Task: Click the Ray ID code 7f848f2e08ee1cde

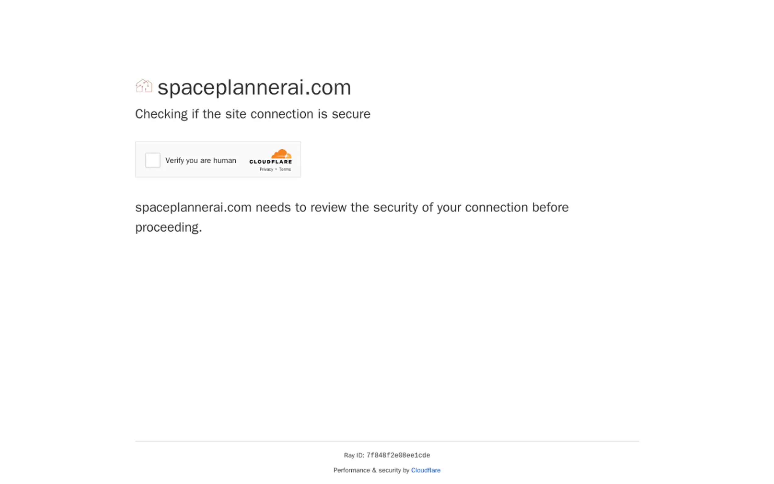Action: point(398,455)
